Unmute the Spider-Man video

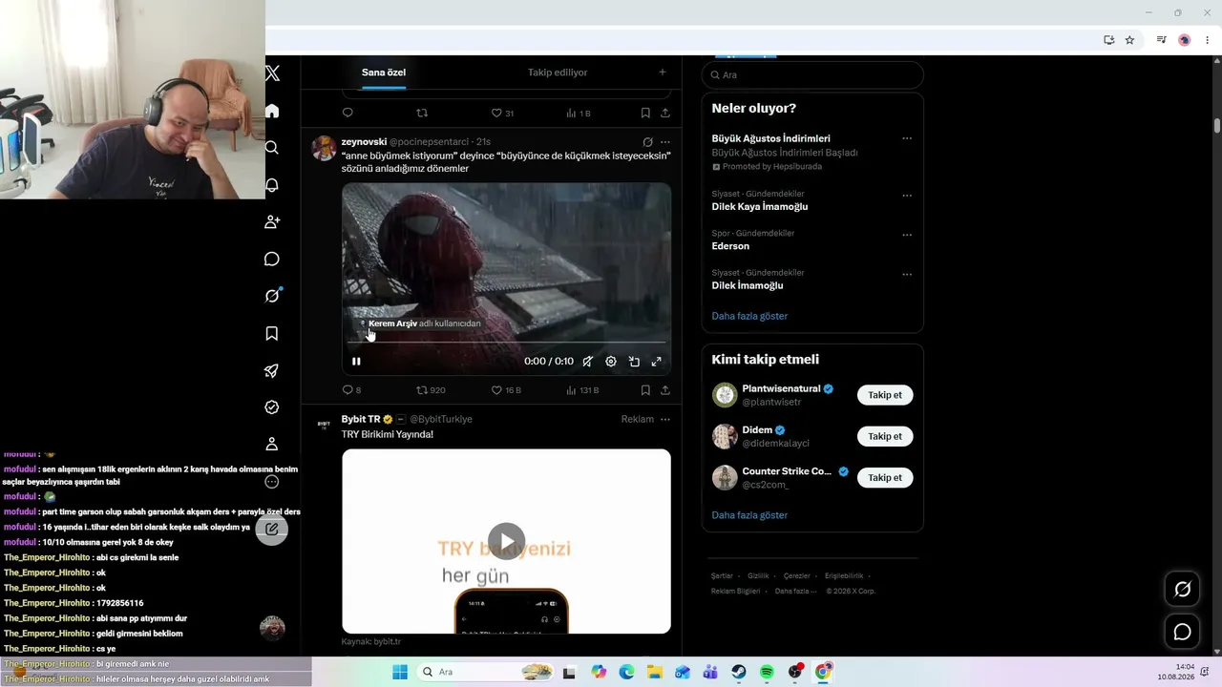(x=588, y=362)
